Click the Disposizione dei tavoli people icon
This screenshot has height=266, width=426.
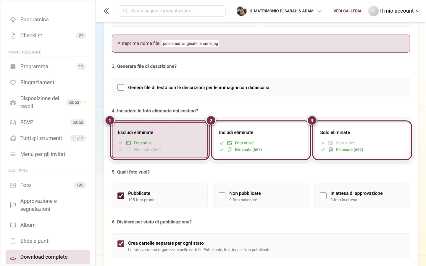(x=13, y=102)
